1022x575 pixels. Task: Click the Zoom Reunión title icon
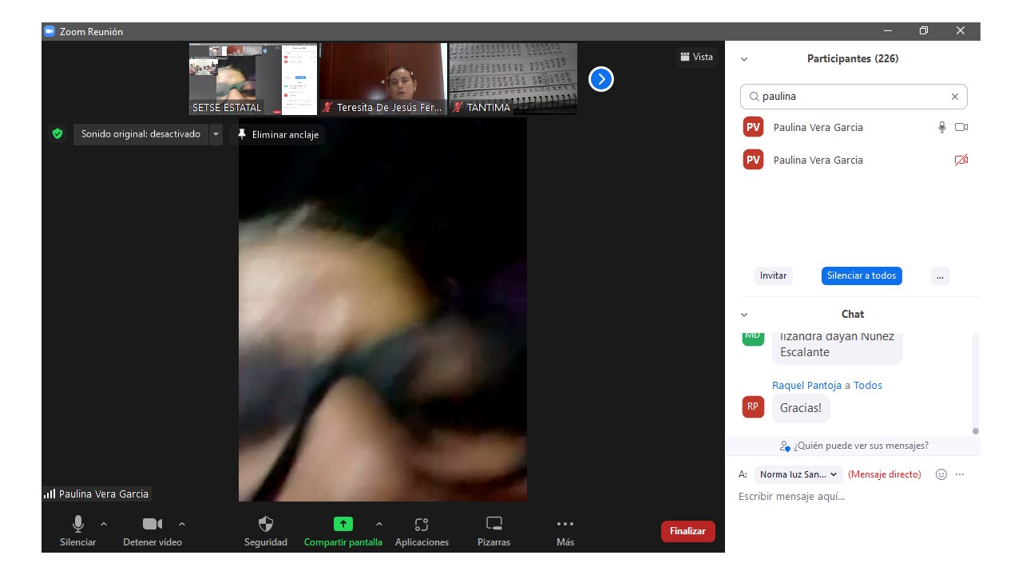pyautogui.click(x=50, y=31)
